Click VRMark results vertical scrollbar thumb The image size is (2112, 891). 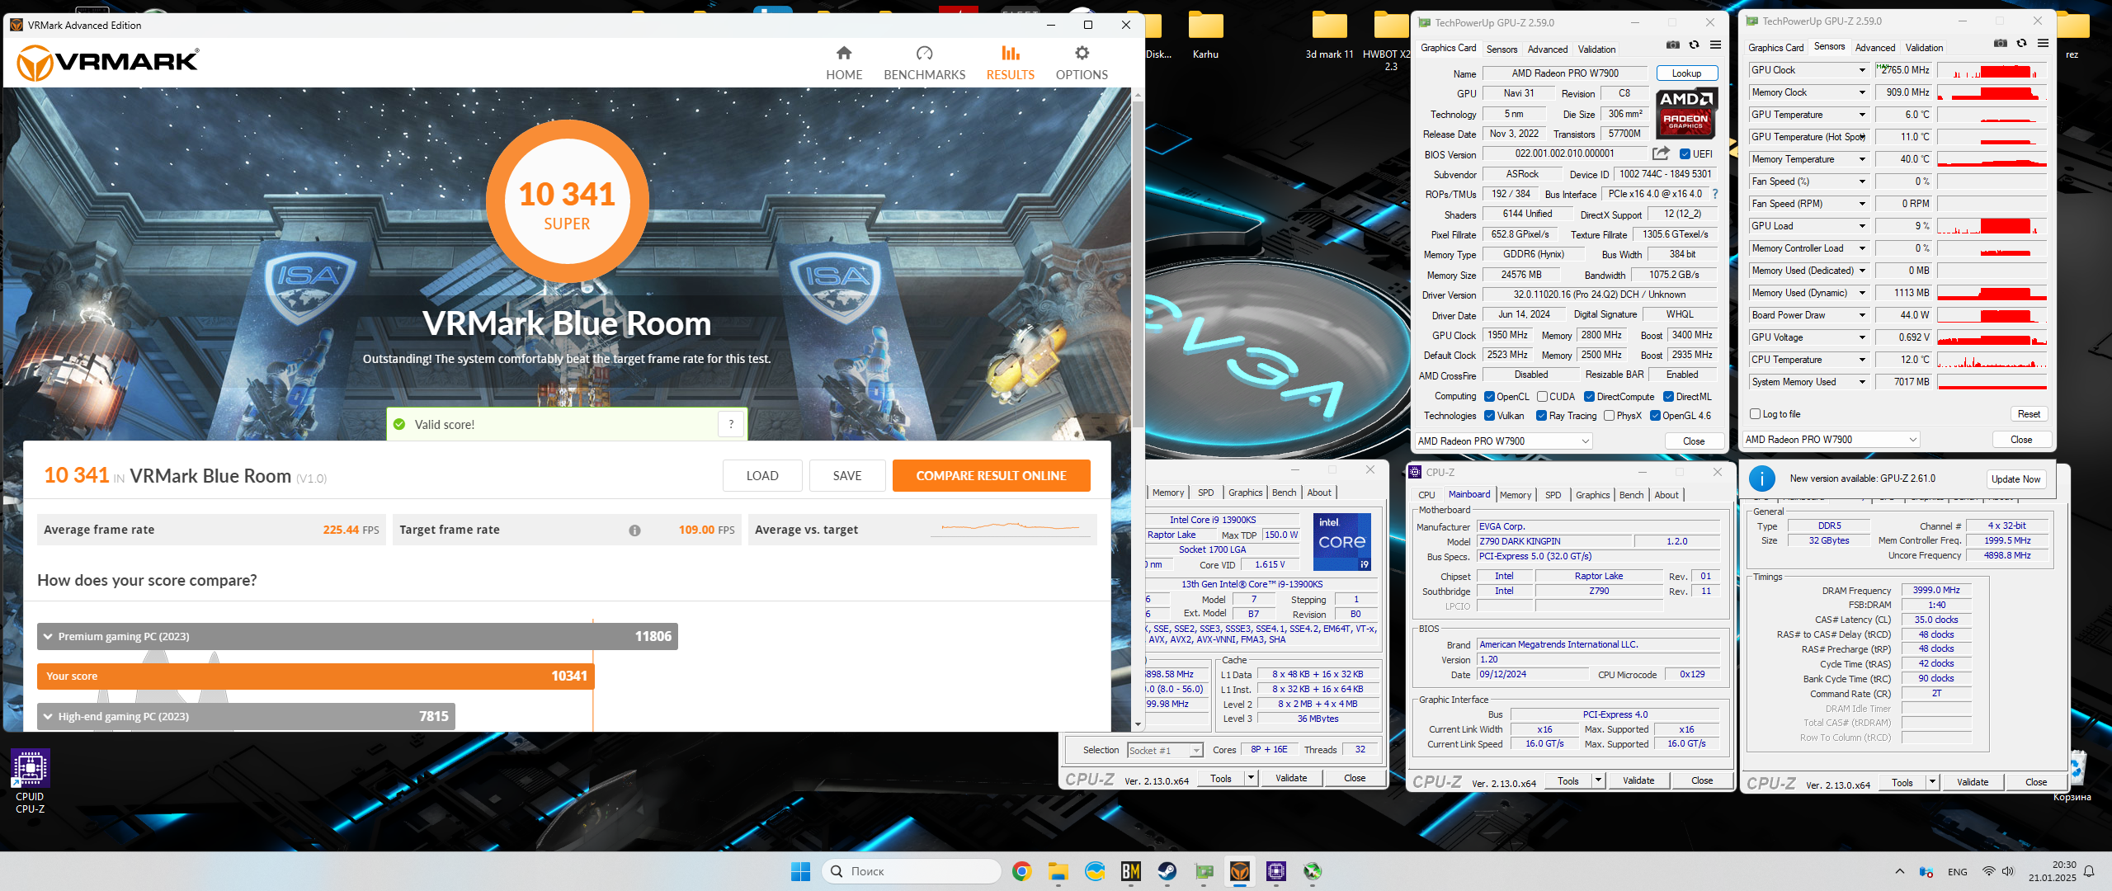pos(1138,264)
